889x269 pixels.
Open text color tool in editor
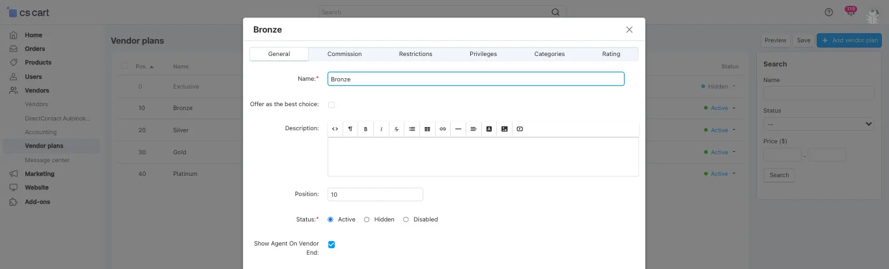coord(489,129)
